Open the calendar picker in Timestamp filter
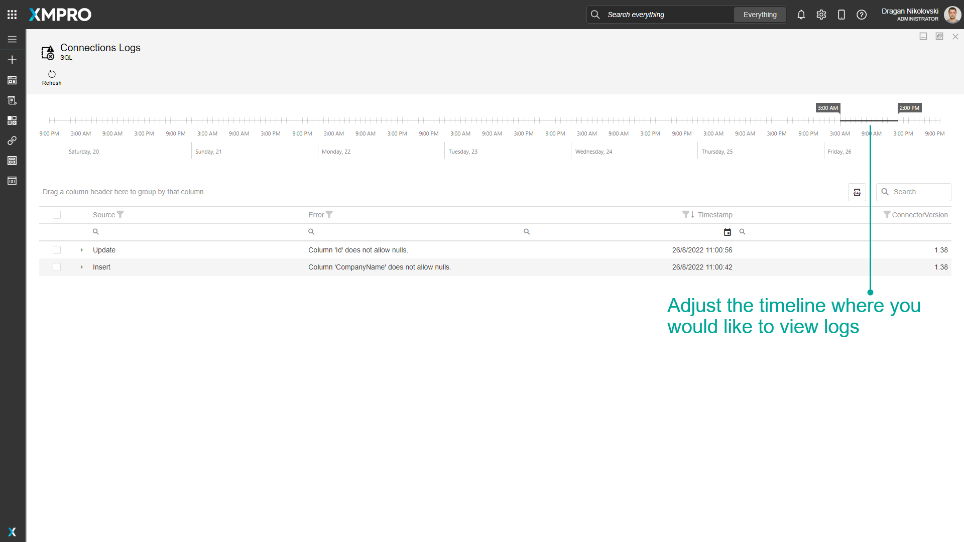This screenshot has height=542, width=964. (728, 231)
